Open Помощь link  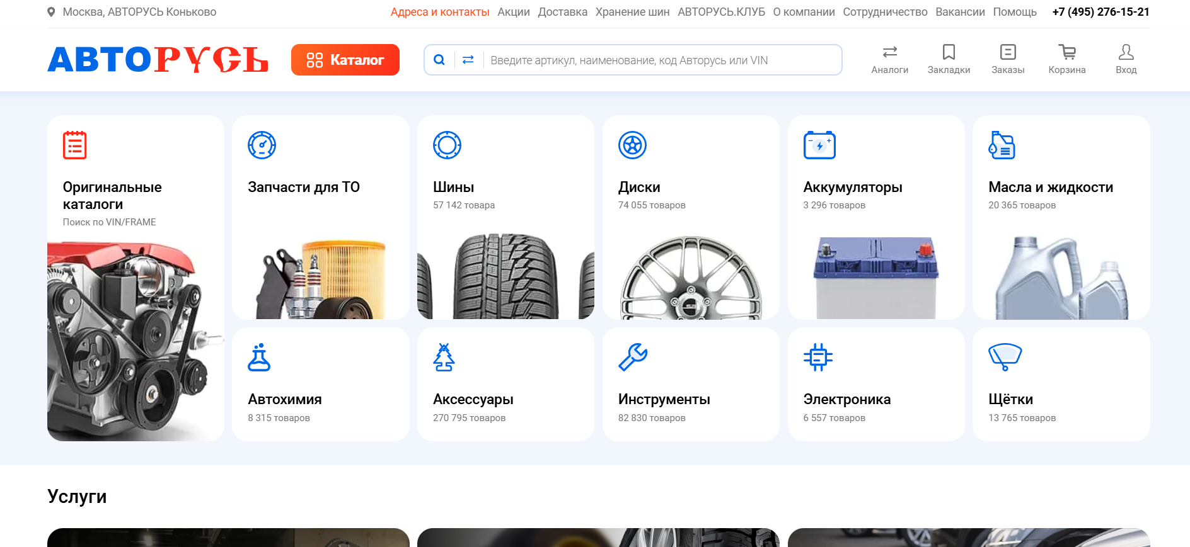coord(1015,12)
